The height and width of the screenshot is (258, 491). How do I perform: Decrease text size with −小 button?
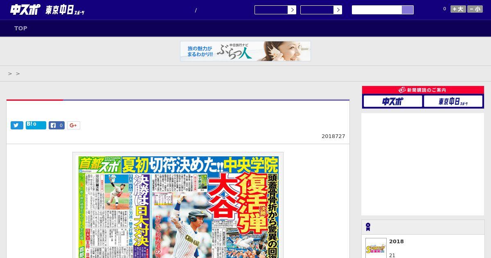pyautogui.click(x=475, y=9)
